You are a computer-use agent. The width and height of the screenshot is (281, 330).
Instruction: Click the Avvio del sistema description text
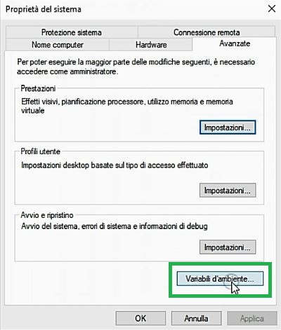[x=115, y=226]
